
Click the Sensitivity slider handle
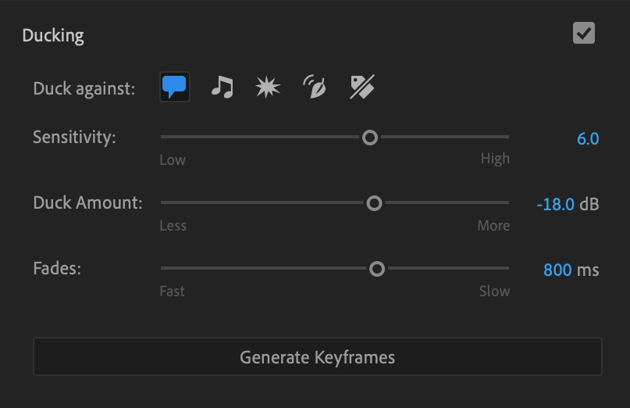[x=370, y=138]
